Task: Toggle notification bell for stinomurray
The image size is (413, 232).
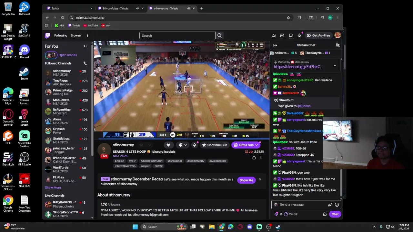Action: click(x=183, y=145)
